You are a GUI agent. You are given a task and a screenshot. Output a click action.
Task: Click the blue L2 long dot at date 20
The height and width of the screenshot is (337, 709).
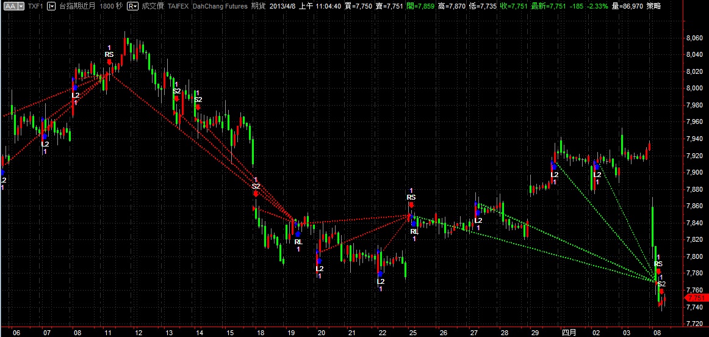(x=319, y=261)
